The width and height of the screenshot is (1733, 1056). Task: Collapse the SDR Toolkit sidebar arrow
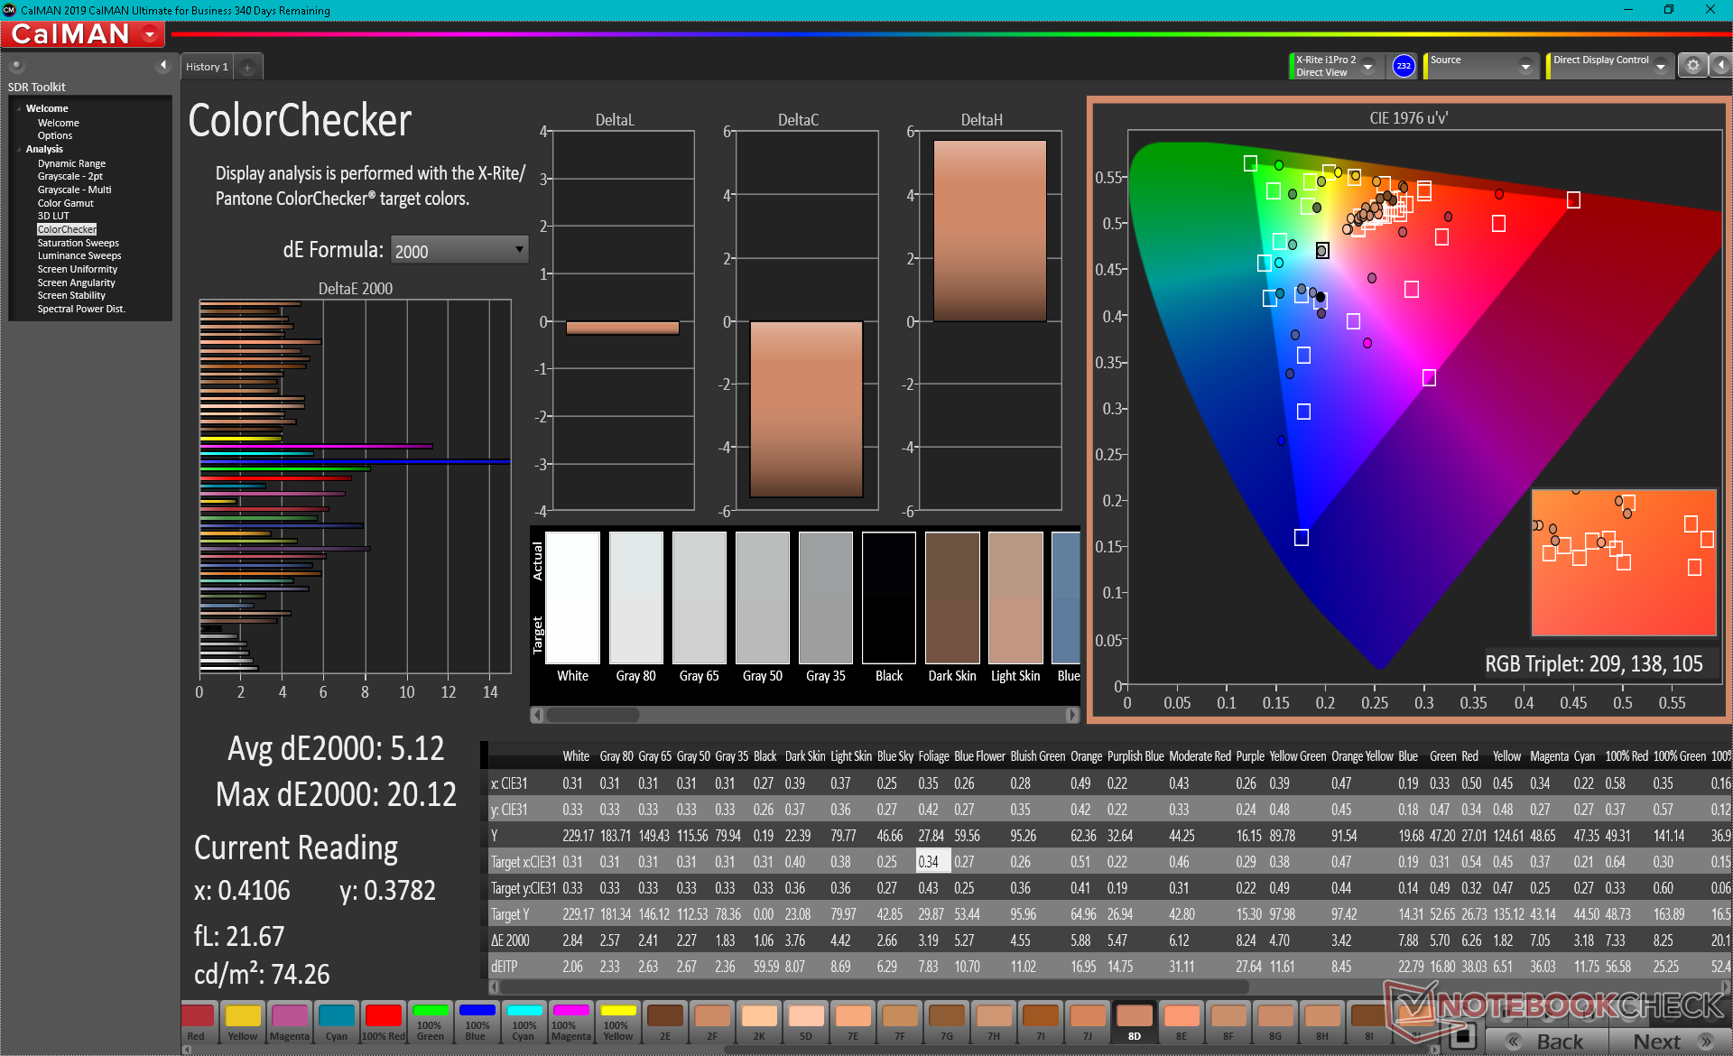pyautogui.click(x=162, y=65)
